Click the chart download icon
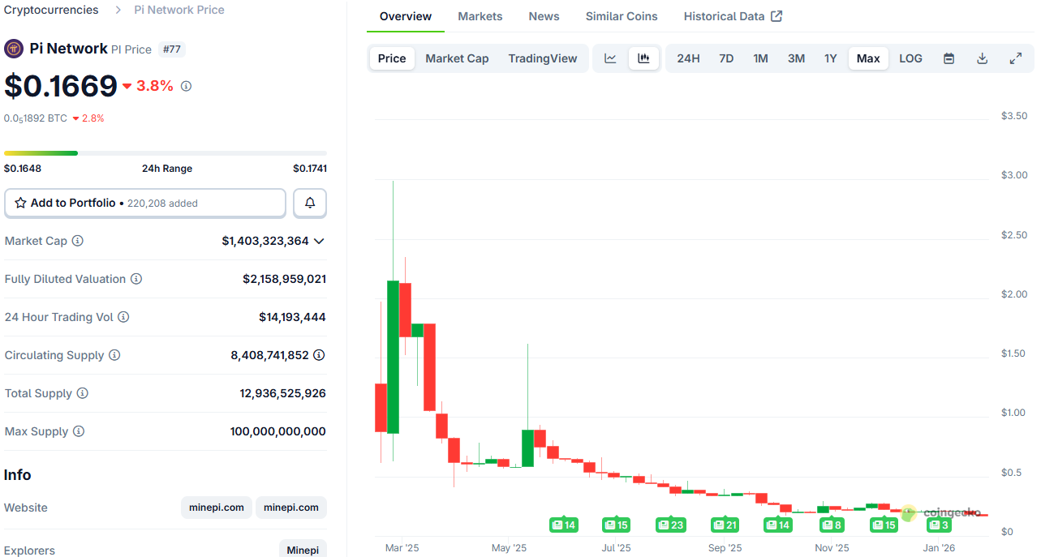 982,58
